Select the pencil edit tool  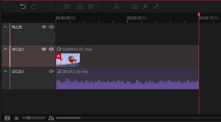tap(156, 6)
